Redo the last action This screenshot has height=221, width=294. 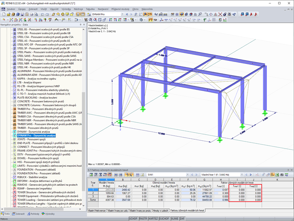click(47, 14)
